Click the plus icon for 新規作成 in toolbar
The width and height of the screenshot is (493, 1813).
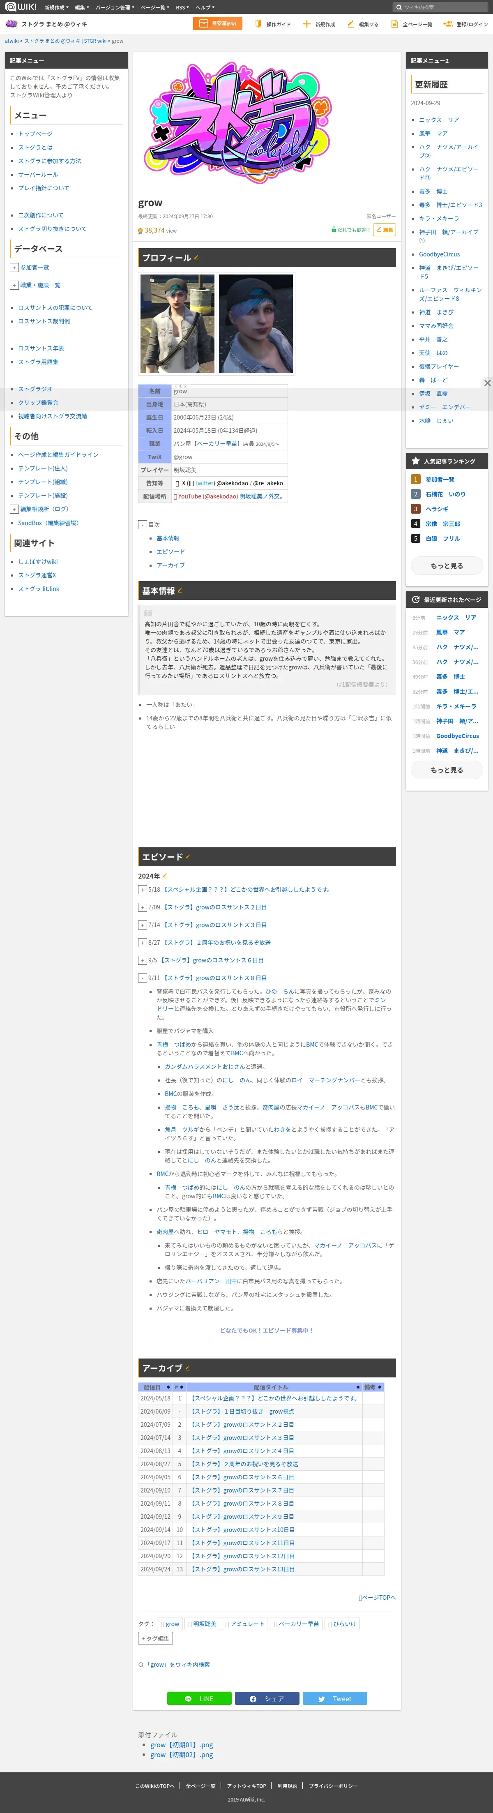(x=306, y=24)
